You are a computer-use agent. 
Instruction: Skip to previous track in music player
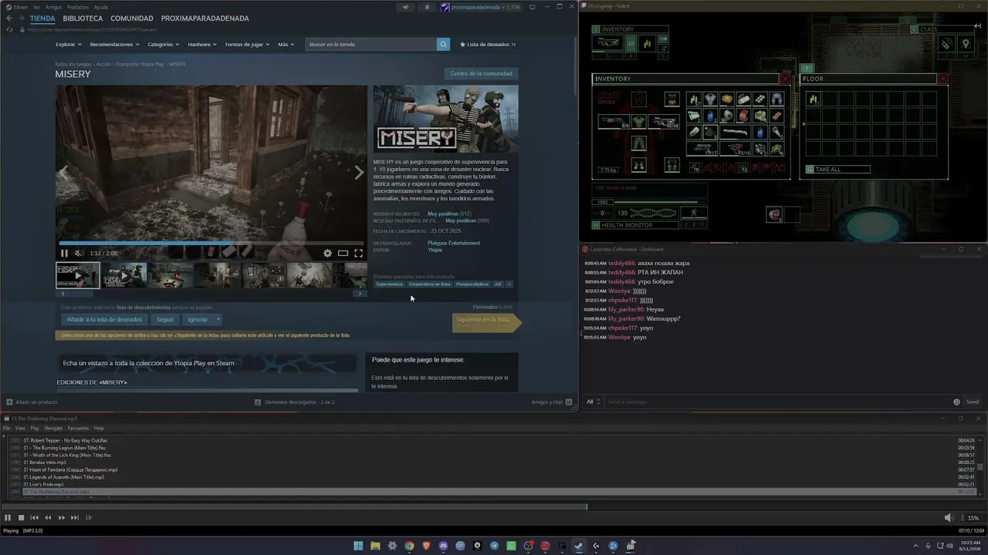pyautogui.click(x=34, y=517)
